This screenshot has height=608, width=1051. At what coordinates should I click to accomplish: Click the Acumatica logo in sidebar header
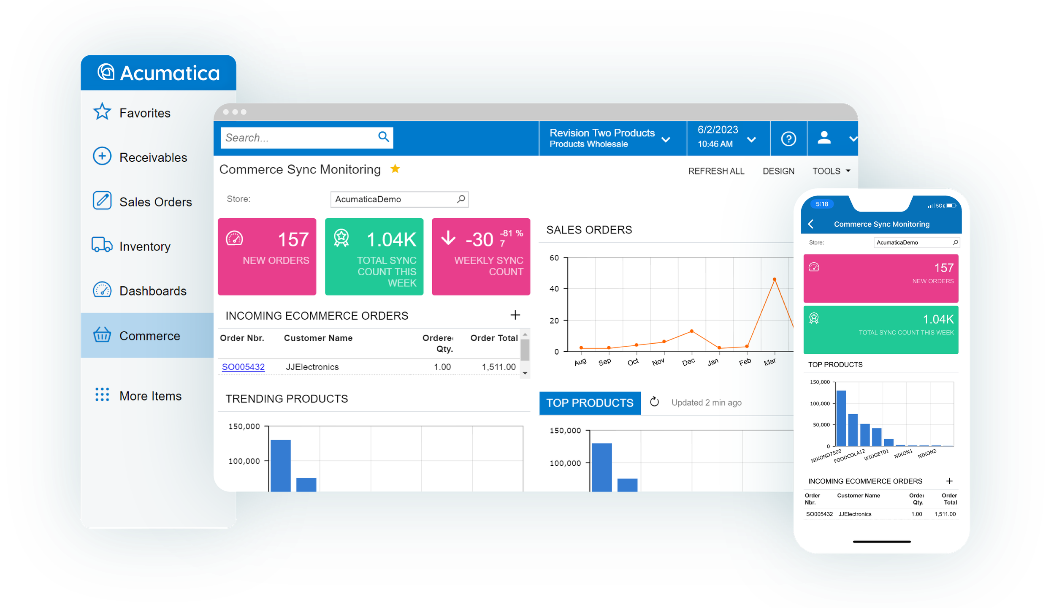coord(158,73)
